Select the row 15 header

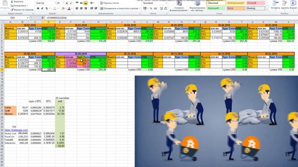click(2, 70)
